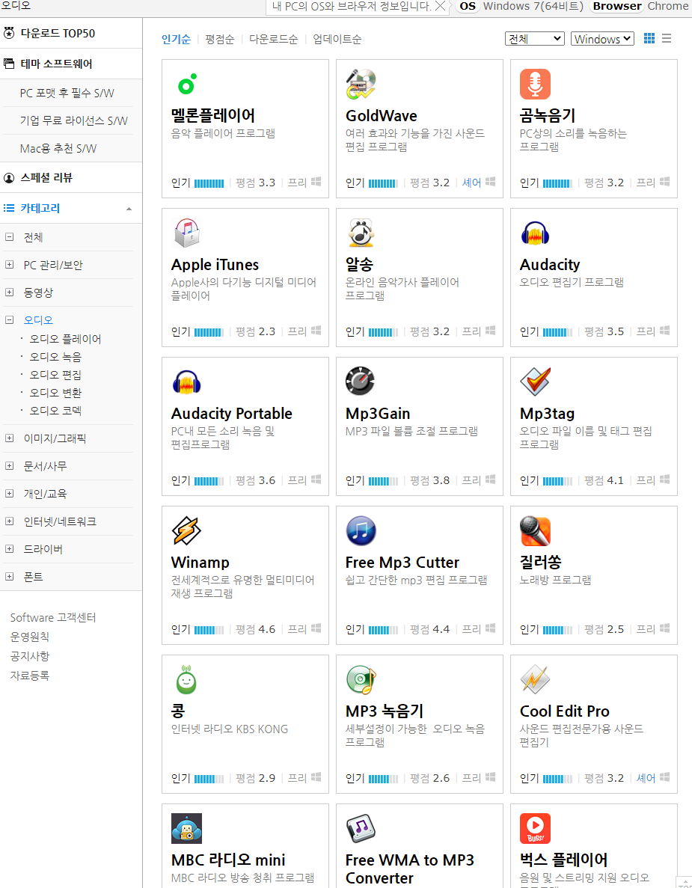
Task: Open the Winamp lightning icon
Action: 187,531
